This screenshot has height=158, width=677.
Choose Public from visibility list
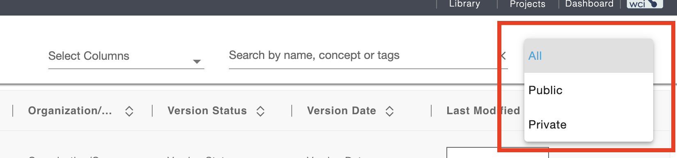click(x=588, y=90)
